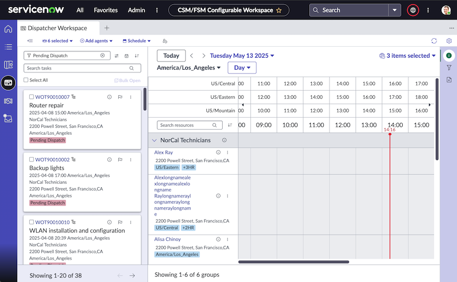This screenshot has height=282, width=457.
Task: Click the refresh icon in toolbar
Action: (x=434, y=41)
